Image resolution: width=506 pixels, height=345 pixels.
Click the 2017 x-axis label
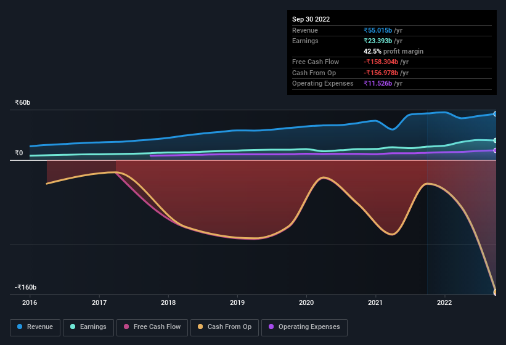99,302
